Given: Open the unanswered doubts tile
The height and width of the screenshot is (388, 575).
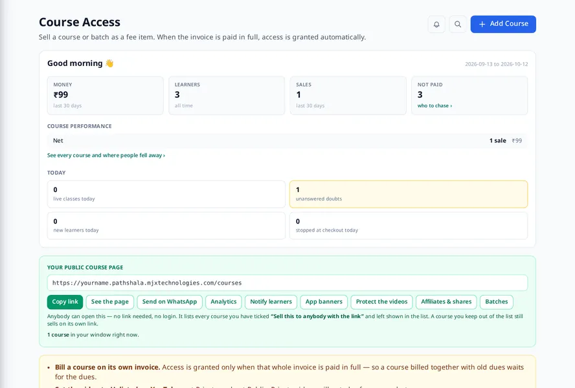Looking at the screenshot, I should 409,194.
